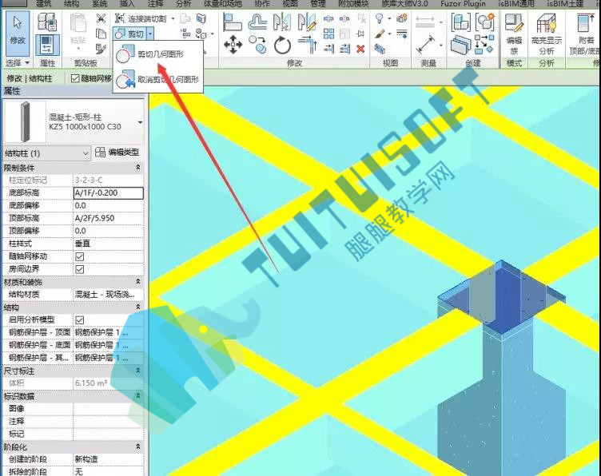Toggle the 房间边界 checkbox

coord(80,269)
